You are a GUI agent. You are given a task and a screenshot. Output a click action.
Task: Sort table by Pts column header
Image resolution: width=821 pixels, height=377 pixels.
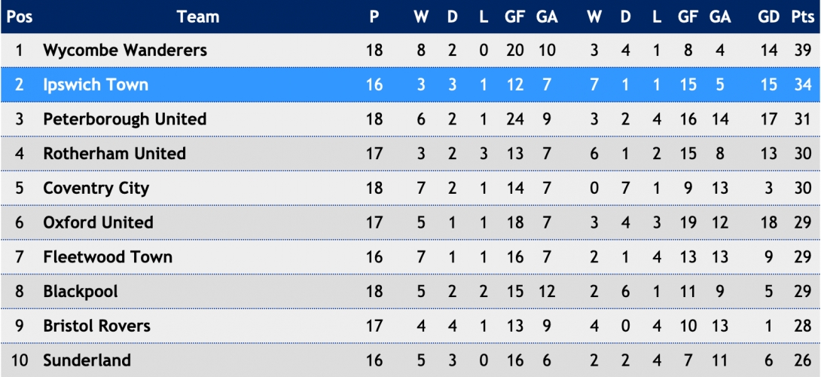[801, 17]
